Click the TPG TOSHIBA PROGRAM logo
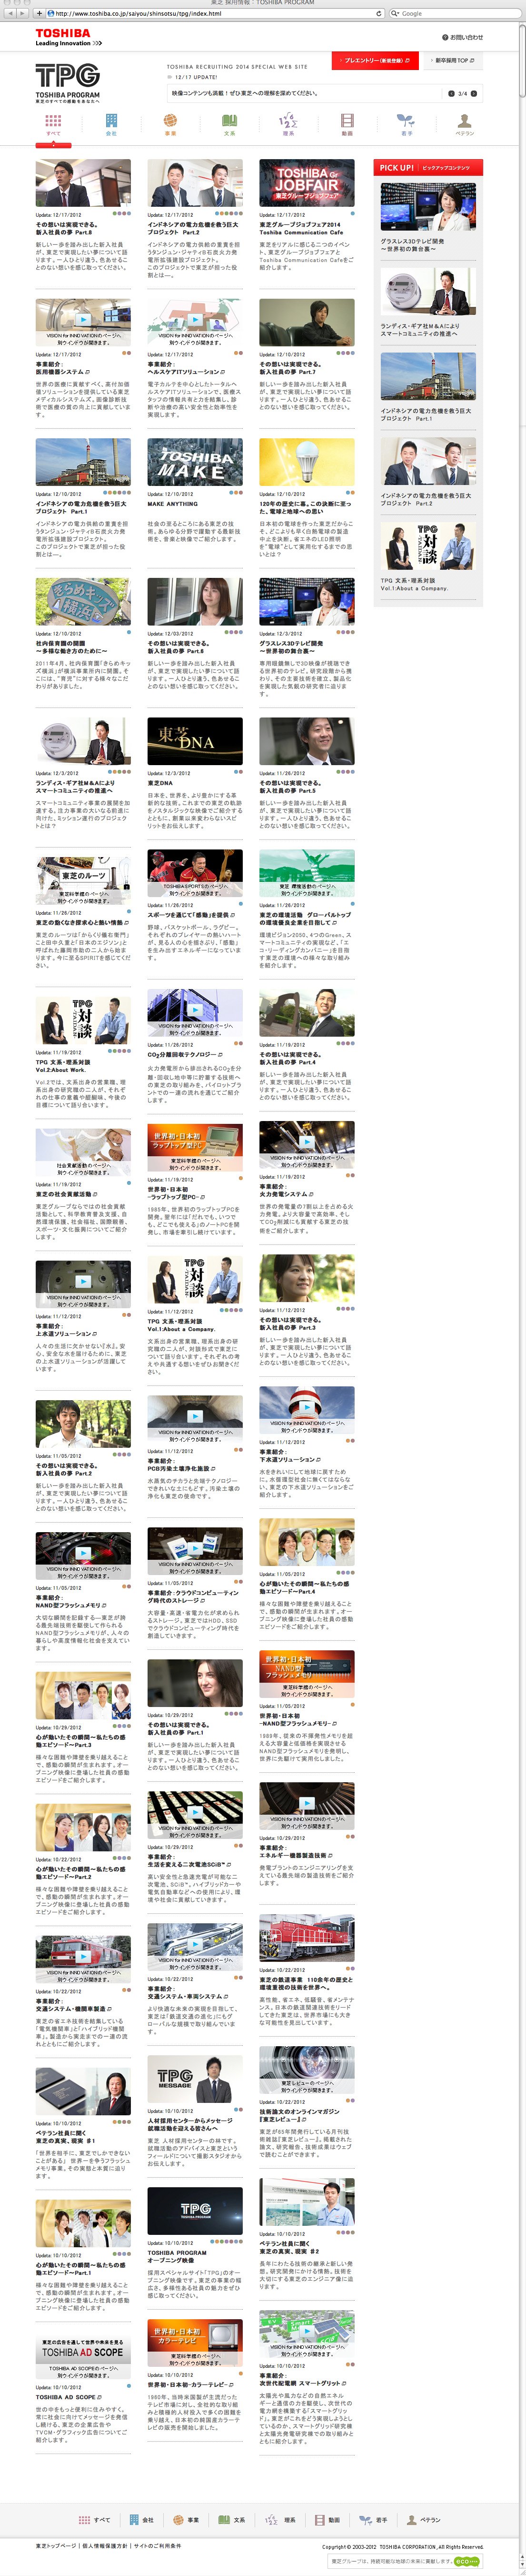The width and height of the screenshot is (526, 2576). coord(68,84)
